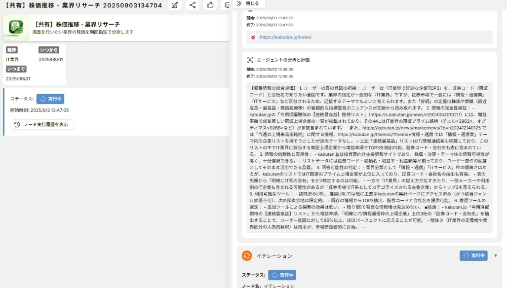Click the thumbs-up like icon
The image size is (507, 288).
[x=210, y=5]
